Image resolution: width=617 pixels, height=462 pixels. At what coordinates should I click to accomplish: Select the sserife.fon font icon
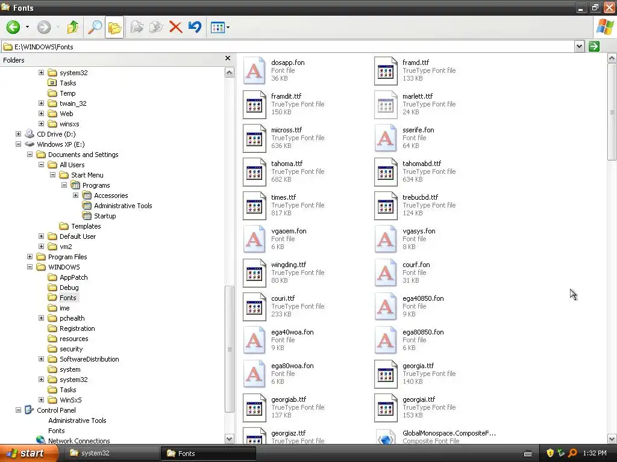[x=386, y=138]
